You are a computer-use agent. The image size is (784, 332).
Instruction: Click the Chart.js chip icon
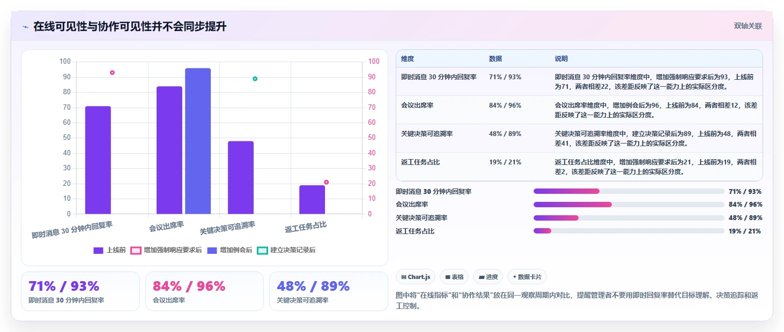(404, 277)
